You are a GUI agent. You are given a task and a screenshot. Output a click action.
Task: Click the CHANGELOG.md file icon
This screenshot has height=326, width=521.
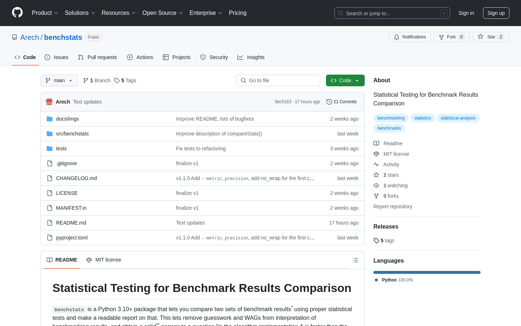(50, 178)
